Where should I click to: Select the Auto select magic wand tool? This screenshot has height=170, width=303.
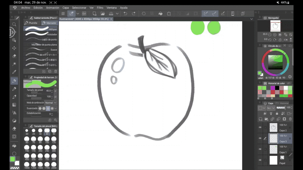(x=14, y=64)
